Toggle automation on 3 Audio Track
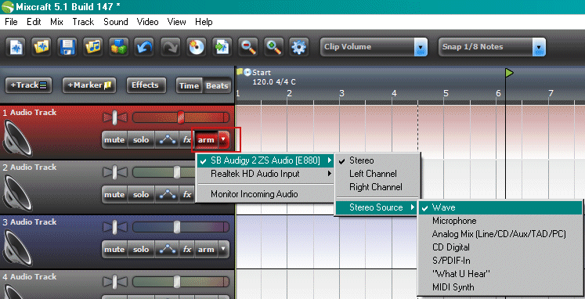This screenshot has height=299, width=585. tap(168, 250)
